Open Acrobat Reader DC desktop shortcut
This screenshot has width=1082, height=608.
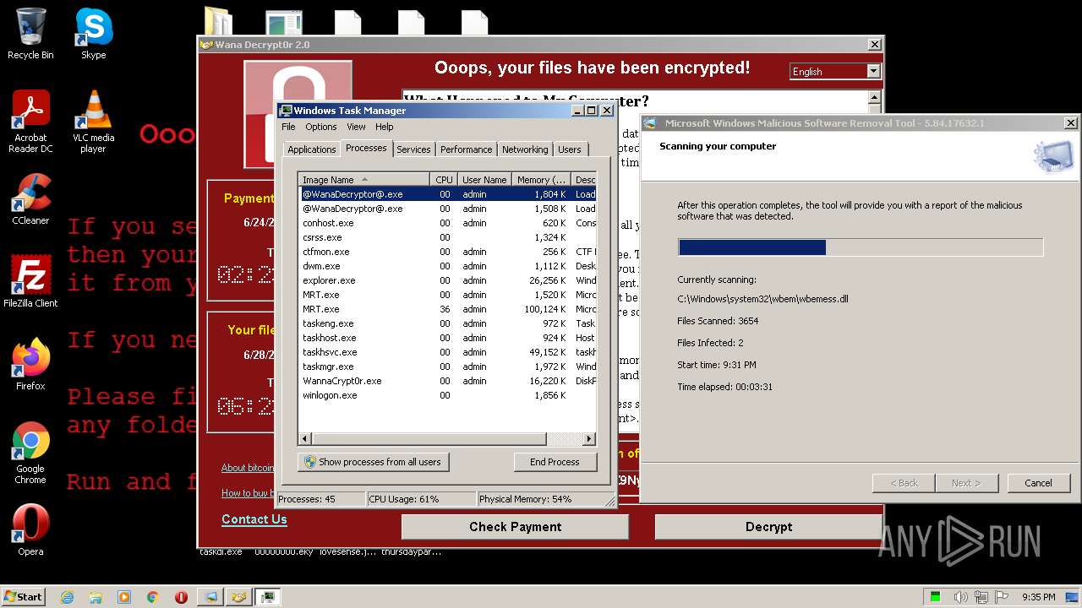30,122
